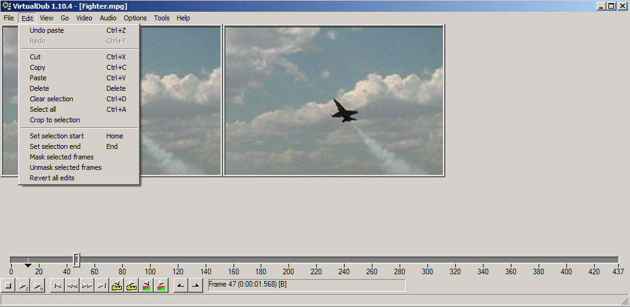Play the output video preview

(38, 286)
